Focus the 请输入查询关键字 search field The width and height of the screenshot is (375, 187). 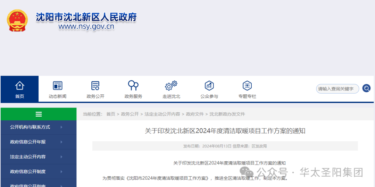point(337,89)
